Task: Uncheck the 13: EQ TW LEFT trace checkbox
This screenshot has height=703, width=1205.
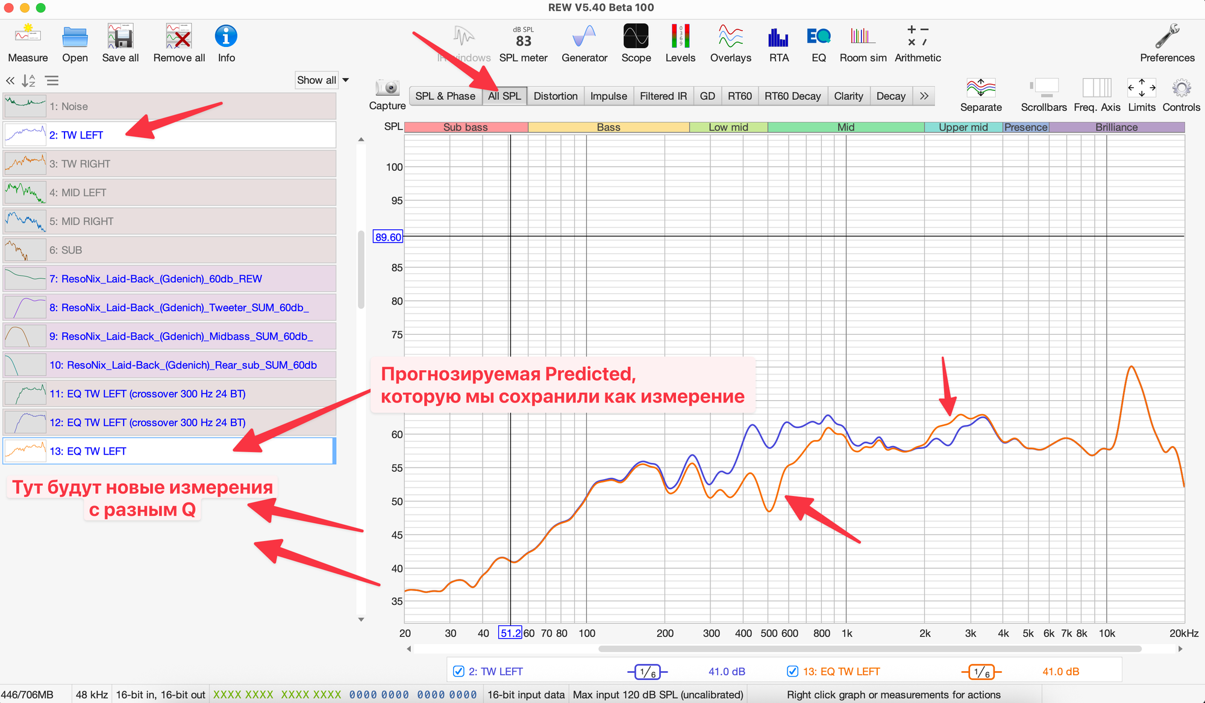Action: (793, 671)
